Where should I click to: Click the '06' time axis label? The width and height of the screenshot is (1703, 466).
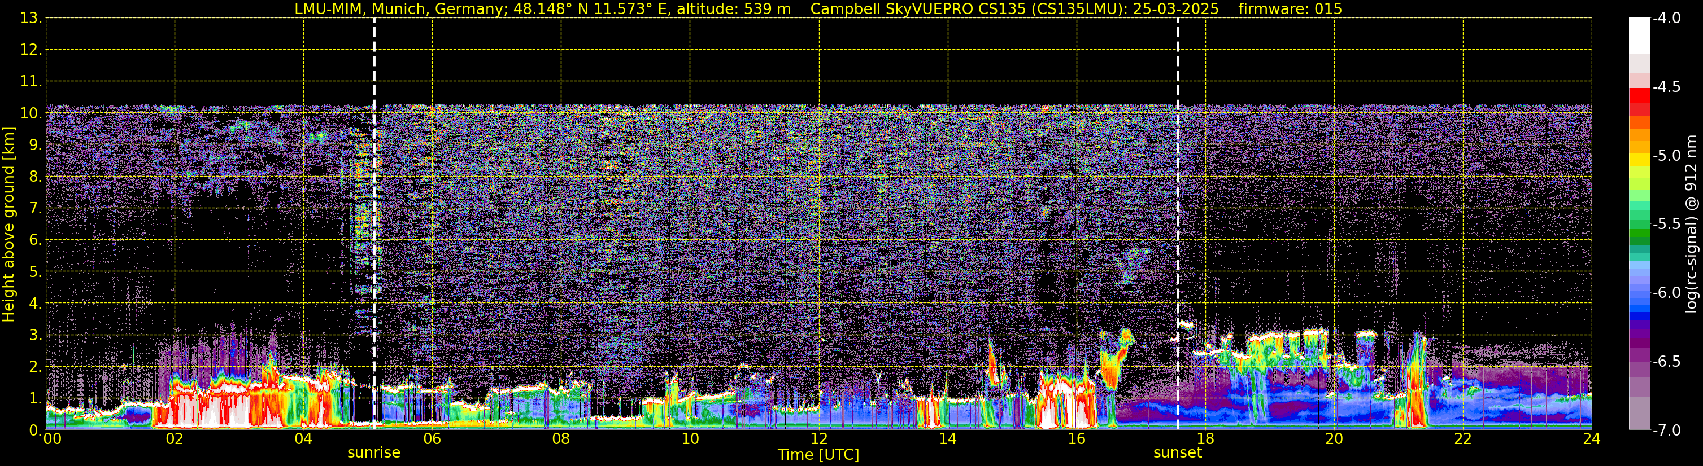pos(432,439)
